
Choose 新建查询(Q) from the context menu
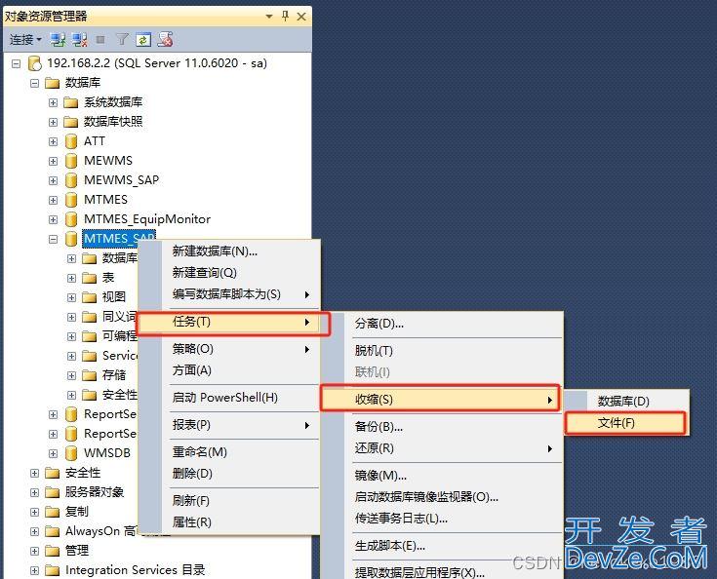tap(228, 273)
